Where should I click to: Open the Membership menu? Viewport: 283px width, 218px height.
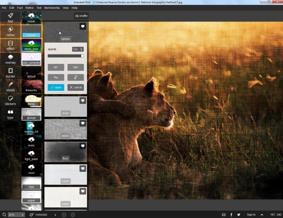pos(52,8)
